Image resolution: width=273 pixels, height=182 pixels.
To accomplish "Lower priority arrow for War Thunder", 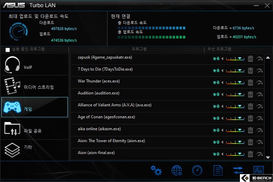I will (223, 83).
